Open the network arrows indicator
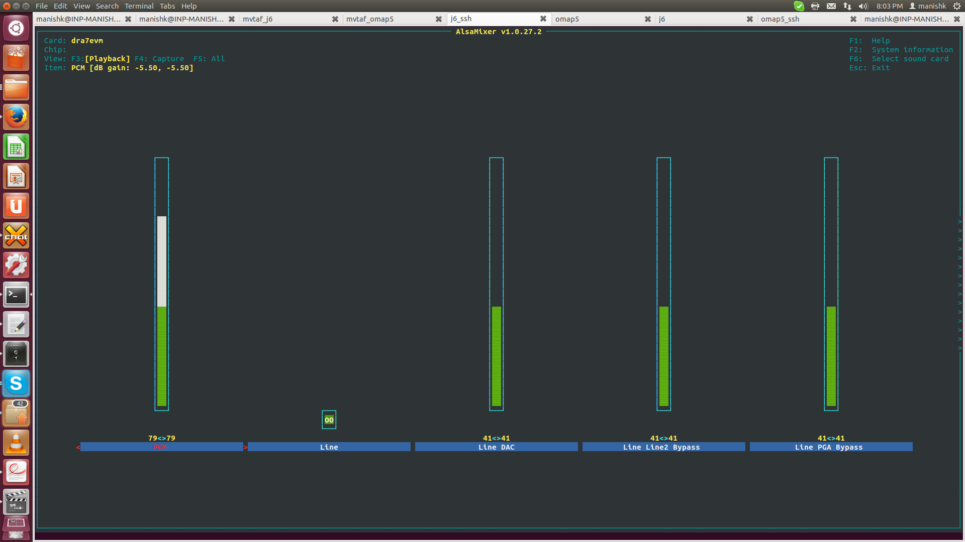 click(847, 6)
